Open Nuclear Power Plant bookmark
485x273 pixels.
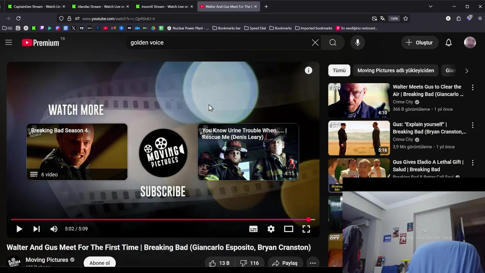(188, 28)
